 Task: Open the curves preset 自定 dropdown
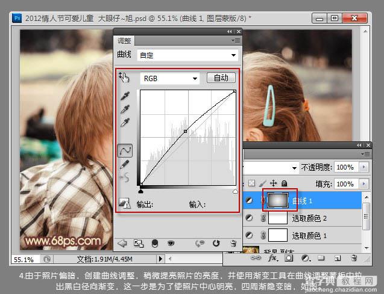(x=187, y=55)
